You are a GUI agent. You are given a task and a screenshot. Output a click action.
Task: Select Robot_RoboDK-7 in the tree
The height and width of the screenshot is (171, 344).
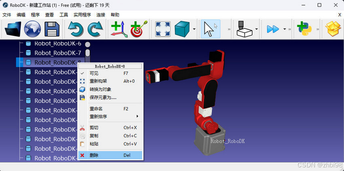58,53
